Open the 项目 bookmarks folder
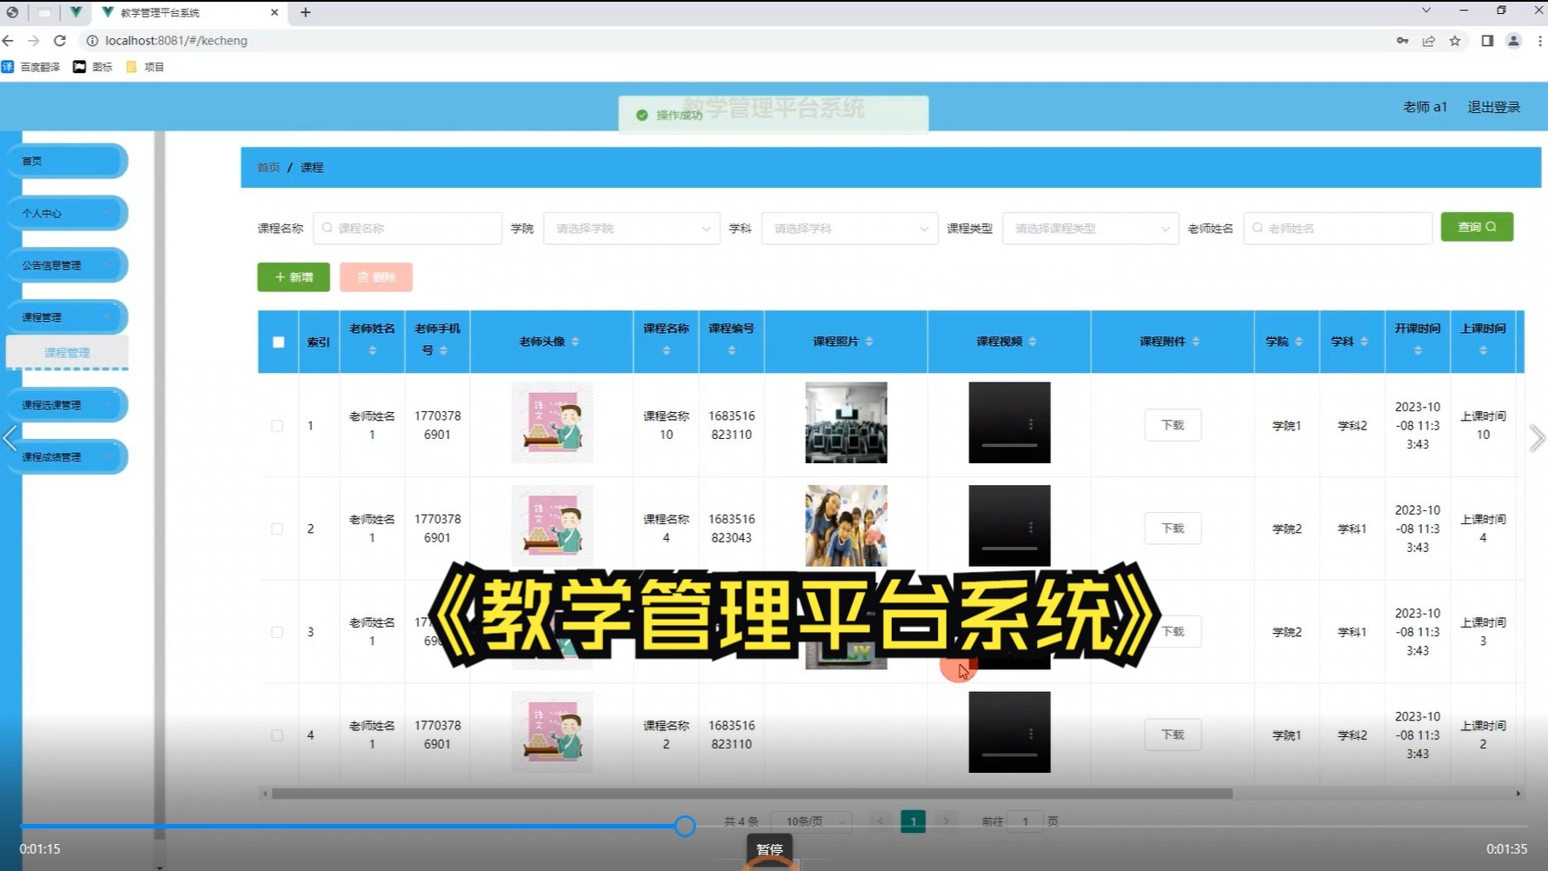Image resolution: width=1548 pixels, height=871 pixels. (x=145, y=67)
